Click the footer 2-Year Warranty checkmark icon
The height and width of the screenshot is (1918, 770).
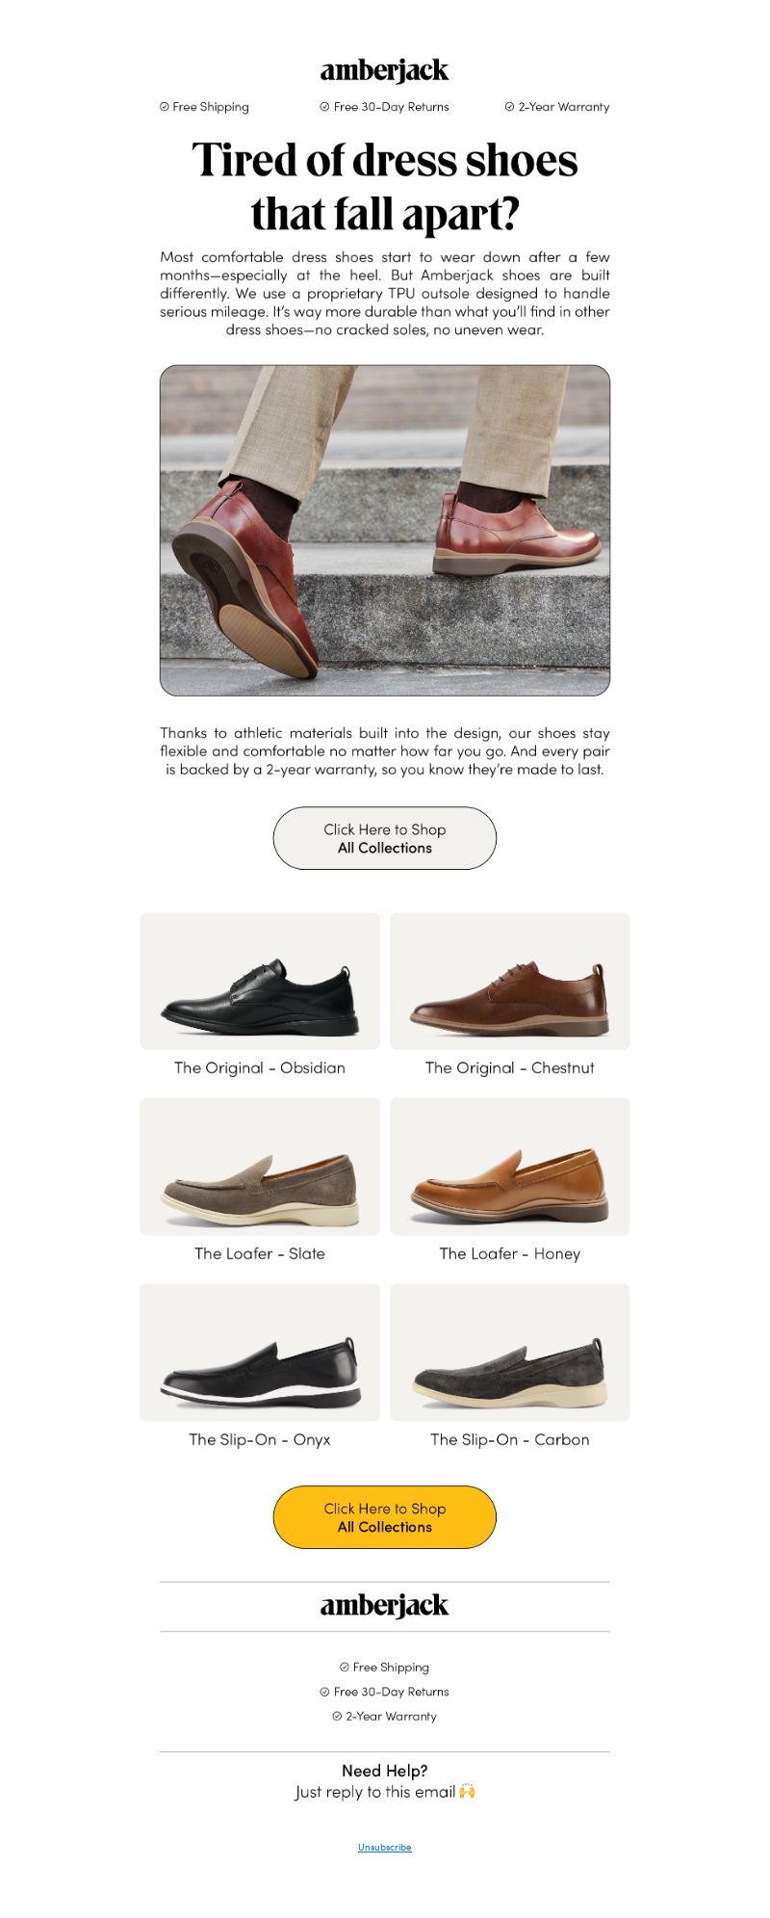pyautogui.click(x=337, y=1716)
